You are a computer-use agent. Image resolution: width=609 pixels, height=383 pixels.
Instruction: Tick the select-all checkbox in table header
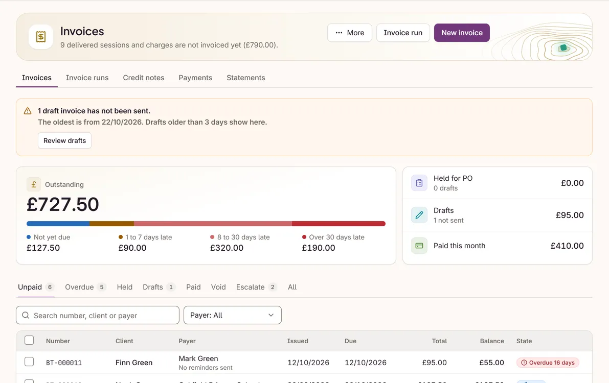(x=29, y=340)
